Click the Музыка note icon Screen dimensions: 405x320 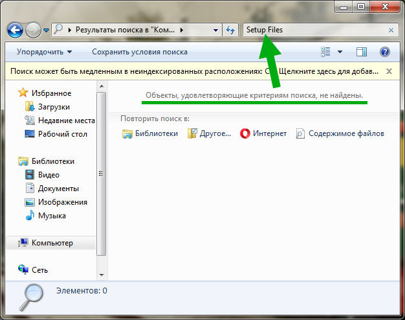[x=30, y=215]
